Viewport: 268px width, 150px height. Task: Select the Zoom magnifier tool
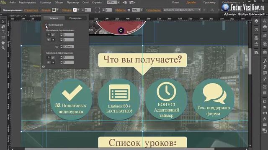[3, 48]
